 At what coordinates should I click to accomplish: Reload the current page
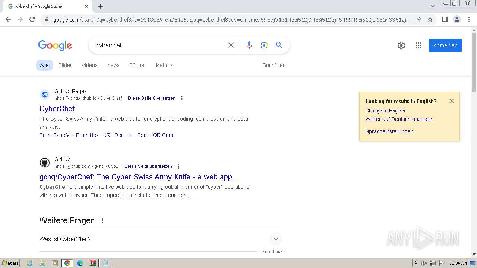tap(32, 19)
